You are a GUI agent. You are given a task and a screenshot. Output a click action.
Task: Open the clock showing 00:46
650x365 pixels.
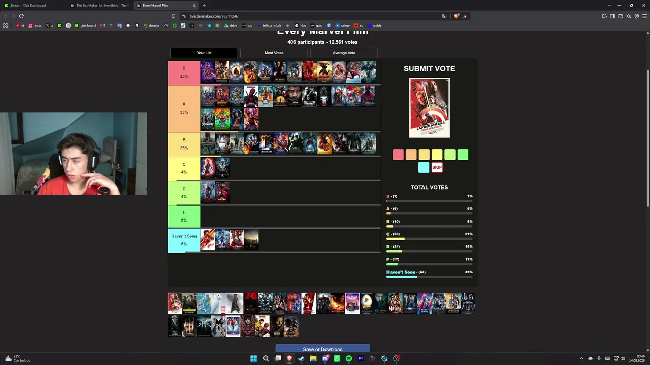click(x=637, y=358)
